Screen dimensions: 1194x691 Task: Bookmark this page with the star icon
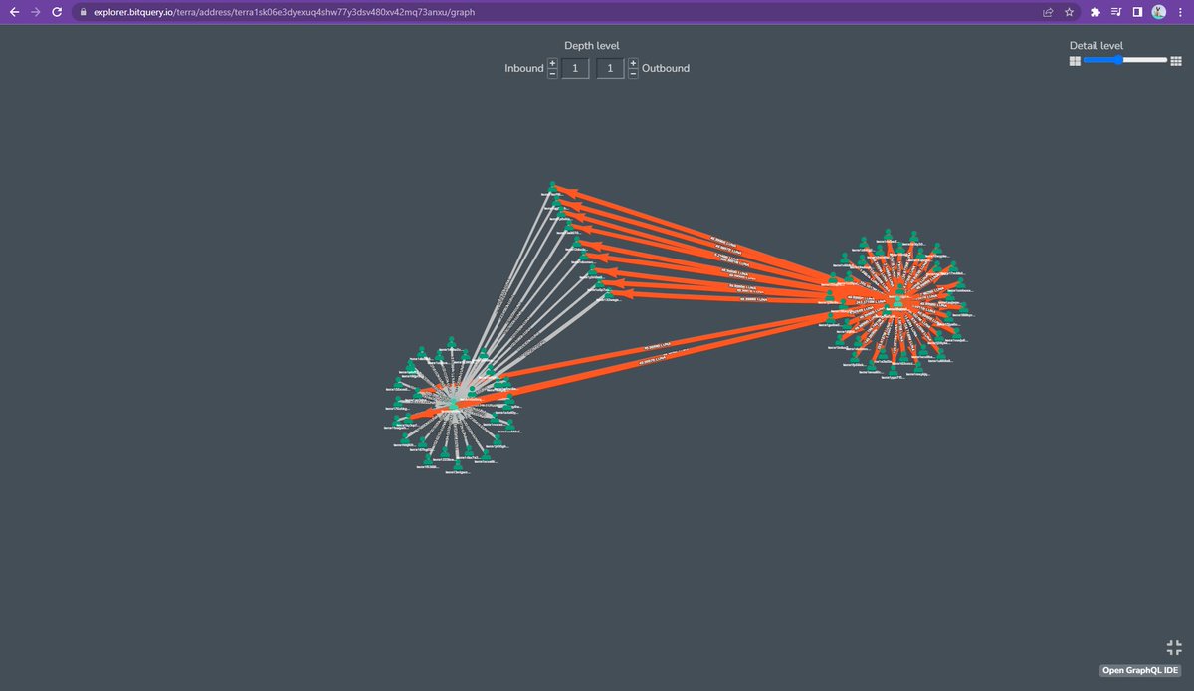coord(1069,12)
